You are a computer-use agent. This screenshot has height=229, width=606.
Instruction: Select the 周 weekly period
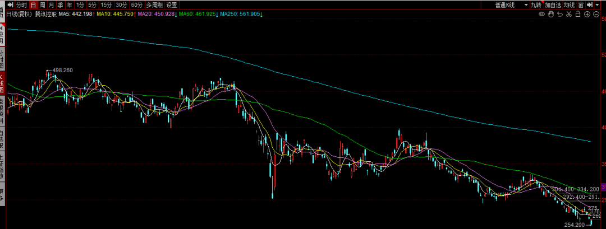42,5
